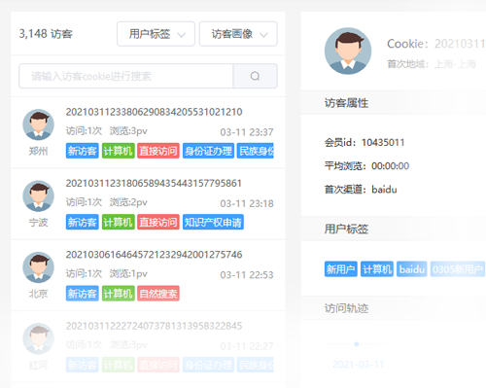Image resolution: width=486 pixels, height=388 pixels.
Task: Click the 03-11 22:27 timestamp
Action: click(x=247, y=346)
